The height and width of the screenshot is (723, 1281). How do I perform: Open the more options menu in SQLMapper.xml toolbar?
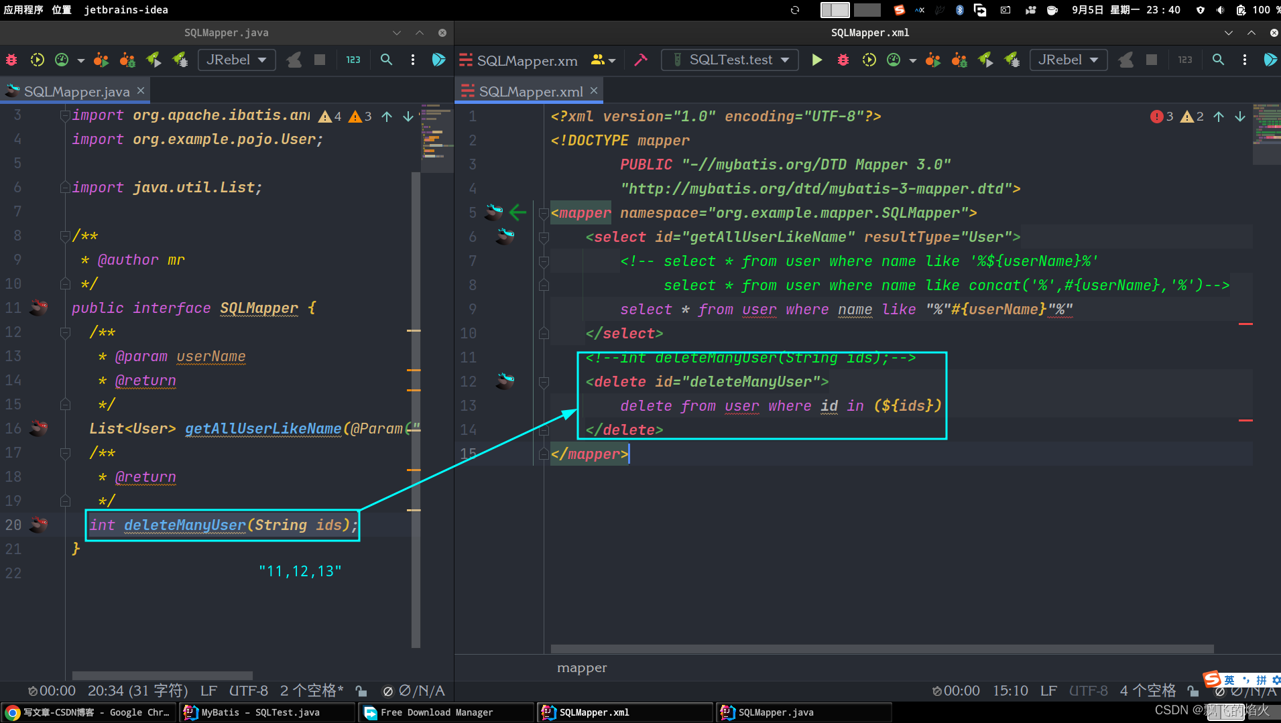tap(1245, 60)
